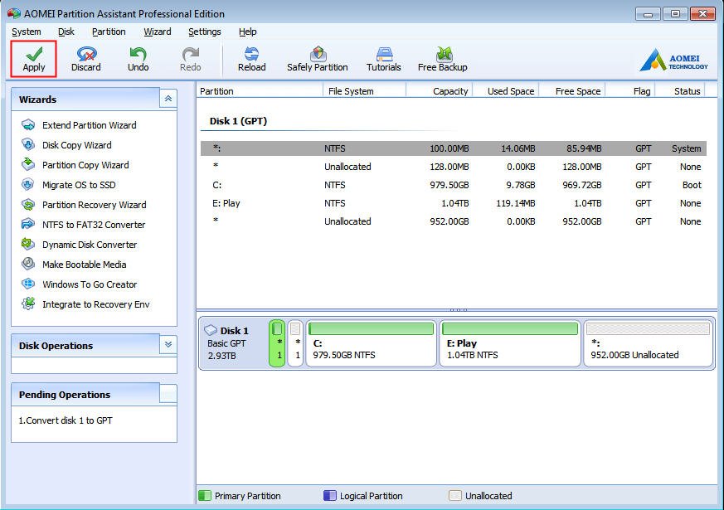Select the 952.00GB Unallocated block in disk map
This screenshot has height=510, width=724.
(x=649, y=343)
